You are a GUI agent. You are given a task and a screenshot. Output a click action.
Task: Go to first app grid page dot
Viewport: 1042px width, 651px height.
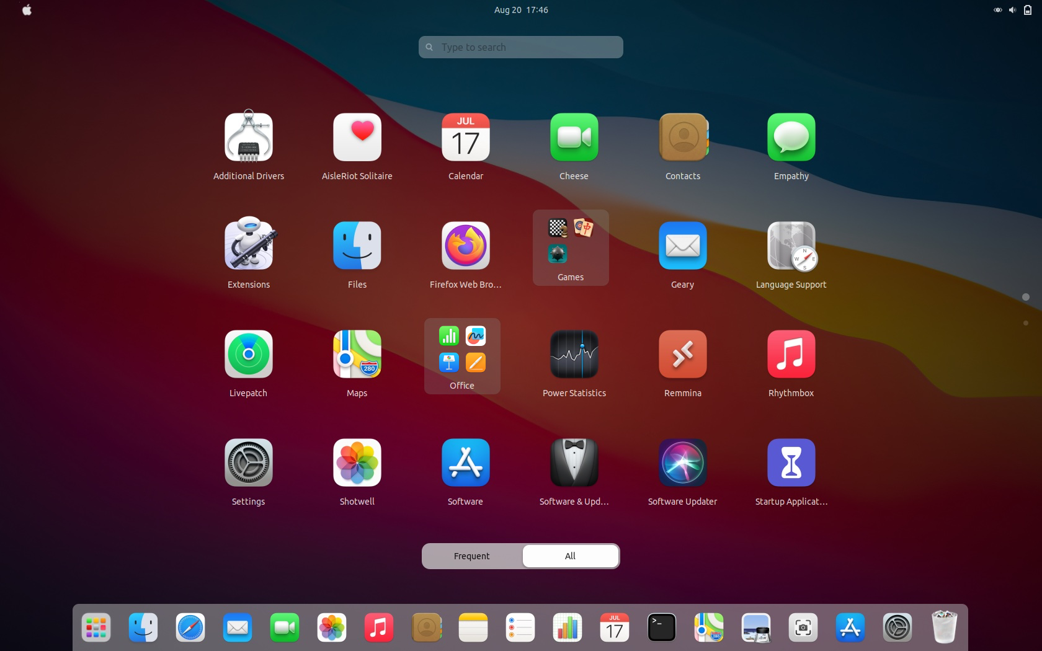pyautogui.click(x=1026, y=297)
